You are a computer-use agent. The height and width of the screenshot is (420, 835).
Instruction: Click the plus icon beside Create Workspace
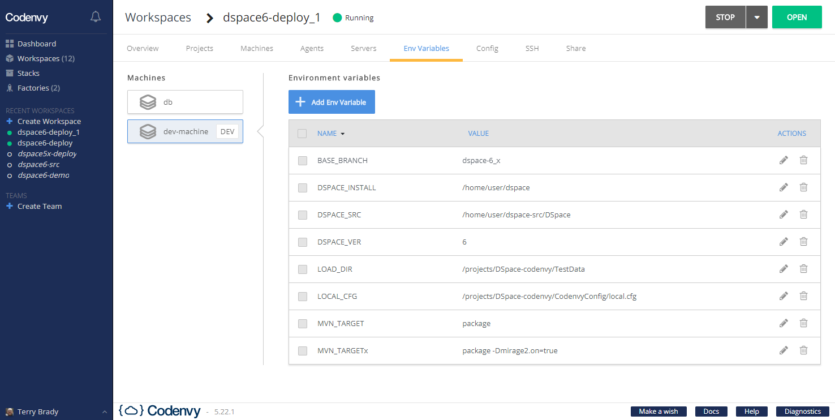[x=9, y=121]
